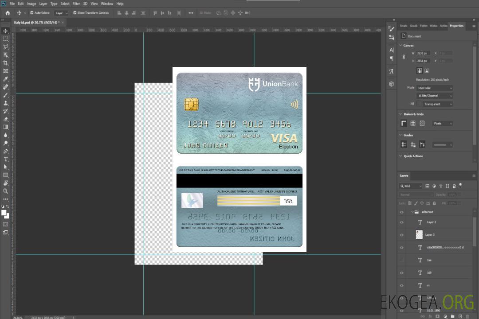
Task: Toggle the grid button in Rulers & Grids
Action: point(413,123)
